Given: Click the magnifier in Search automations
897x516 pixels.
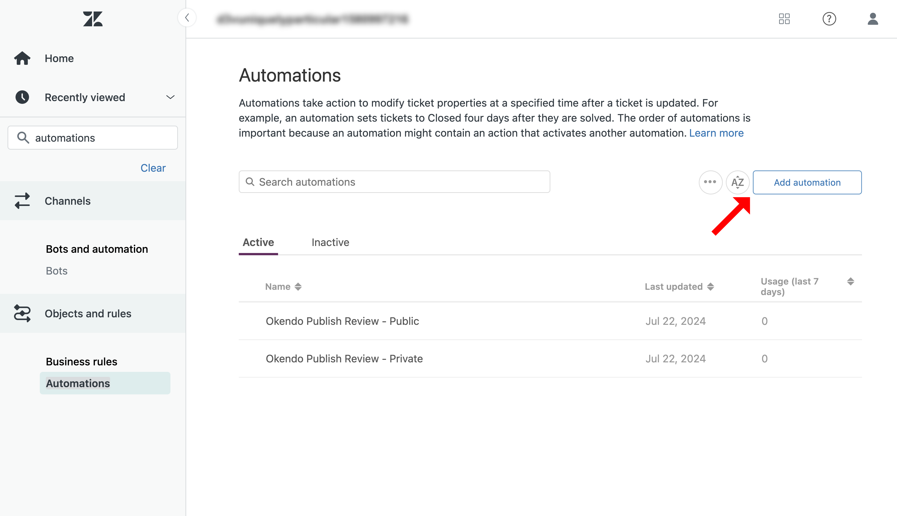Looking at the screenshot, I should pos(250,182).
